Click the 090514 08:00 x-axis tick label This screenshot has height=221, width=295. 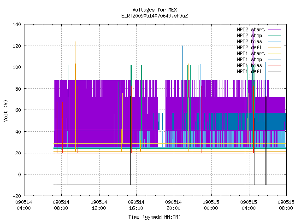coord(61,205)
